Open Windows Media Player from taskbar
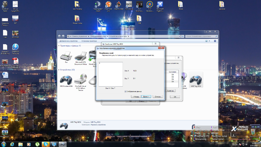Screen dimensions: 261x147 (x=29, y=144)
